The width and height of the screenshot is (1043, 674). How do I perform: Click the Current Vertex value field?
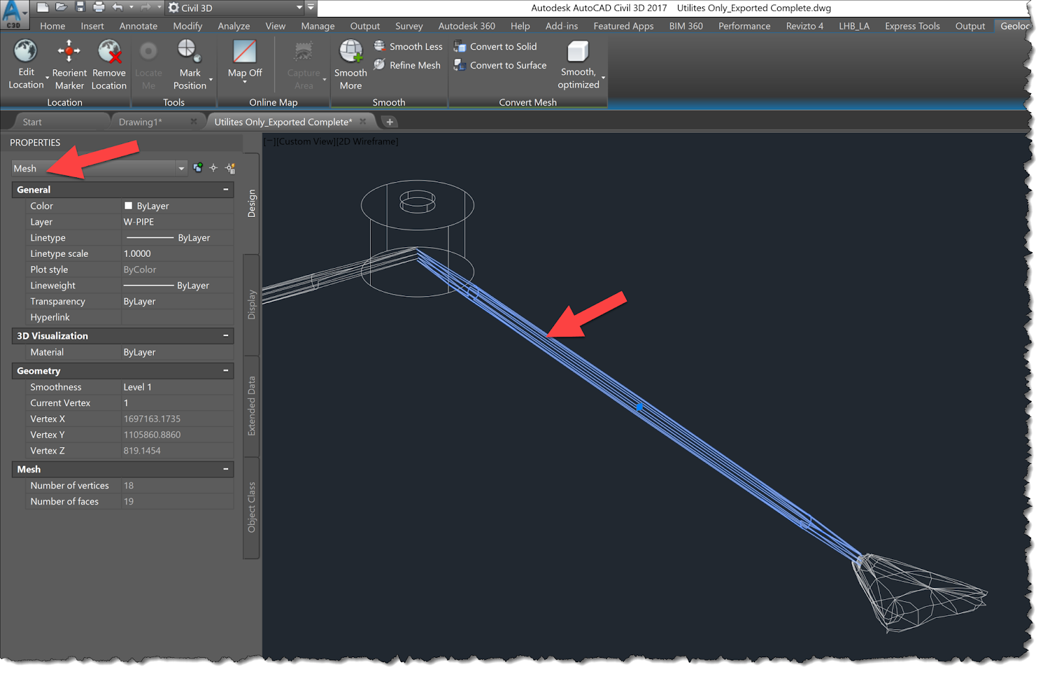coord(177,403)
